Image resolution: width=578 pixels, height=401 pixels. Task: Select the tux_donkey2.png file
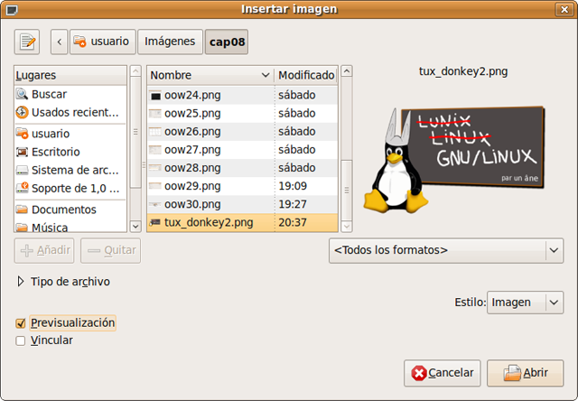point(208,222)
